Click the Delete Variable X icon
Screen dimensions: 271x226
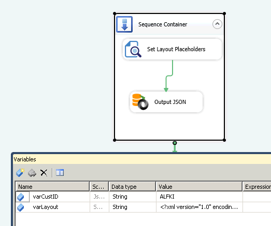click(44, 173)
